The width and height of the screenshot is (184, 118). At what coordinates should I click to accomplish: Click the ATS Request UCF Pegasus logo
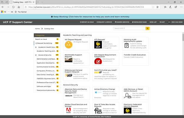tap(98, 45)
